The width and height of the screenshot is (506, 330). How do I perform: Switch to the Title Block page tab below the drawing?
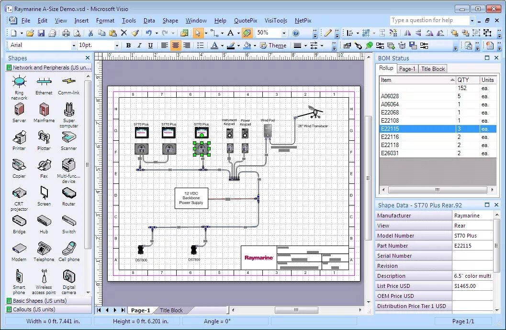[171, 310]
